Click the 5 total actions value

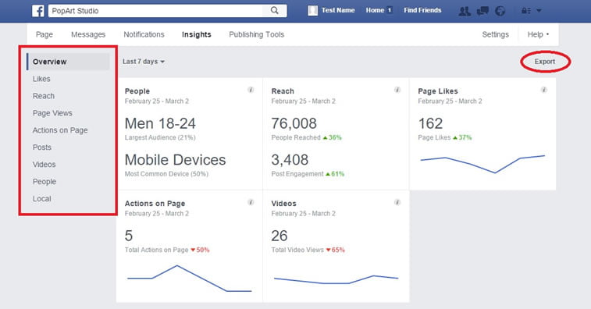pos(129,236)
